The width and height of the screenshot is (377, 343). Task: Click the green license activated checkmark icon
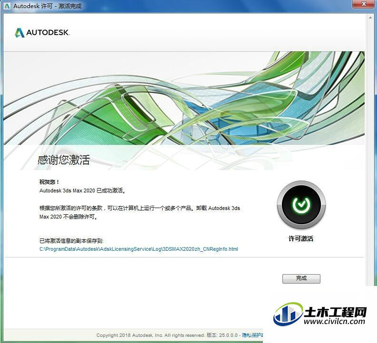pyautogui.click(x=301, y=205)
